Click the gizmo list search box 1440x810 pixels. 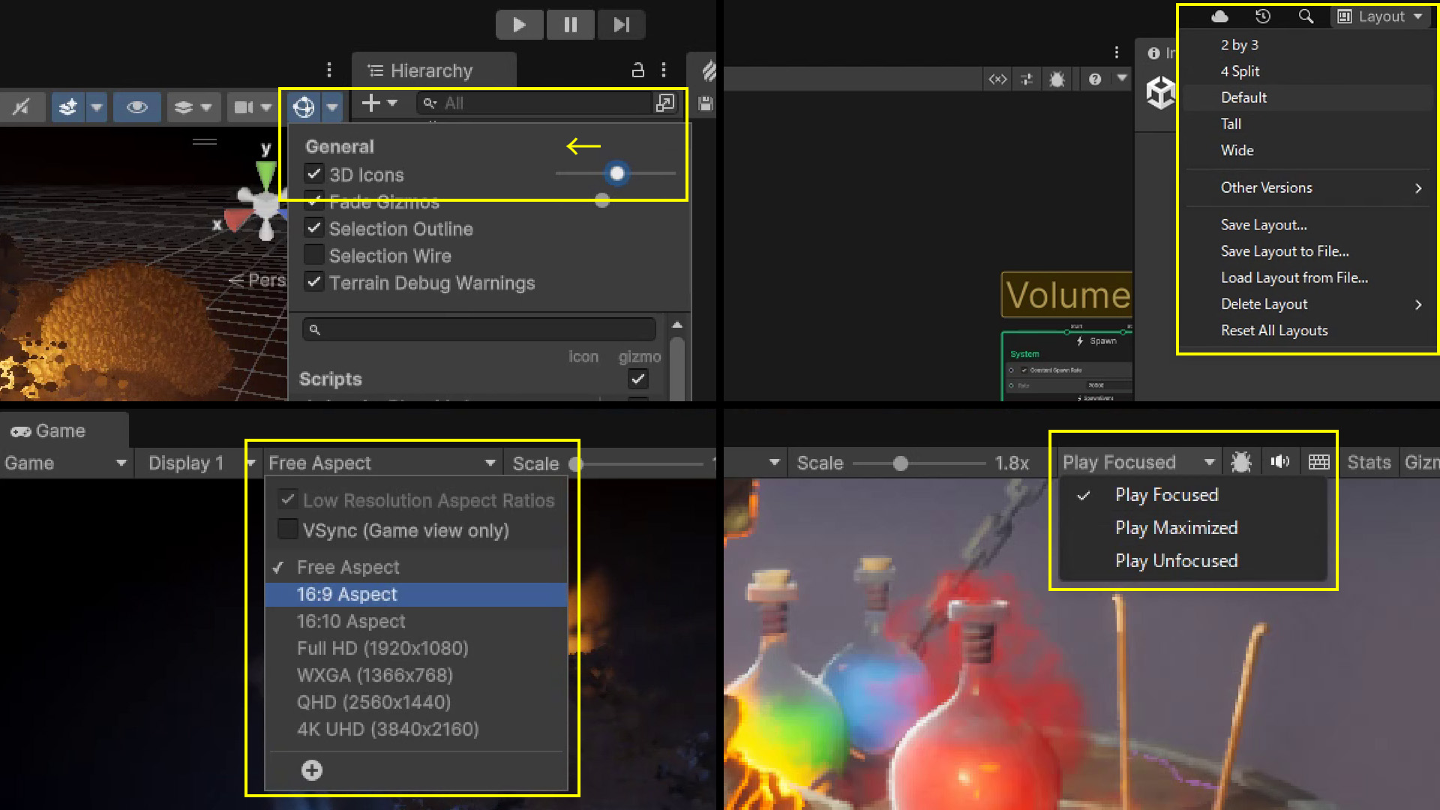tap(479, 329)
